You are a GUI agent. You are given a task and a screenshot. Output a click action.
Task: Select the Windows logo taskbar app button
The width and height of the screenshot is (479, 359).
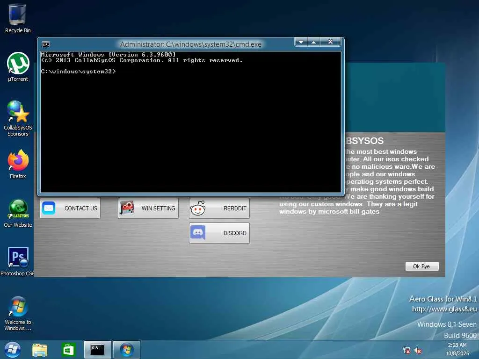(x=126, y=350)
